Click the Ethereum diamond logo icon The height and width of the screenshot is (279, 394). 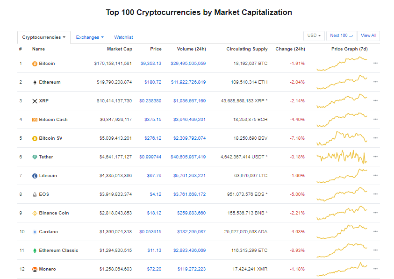tap(35, 82)
